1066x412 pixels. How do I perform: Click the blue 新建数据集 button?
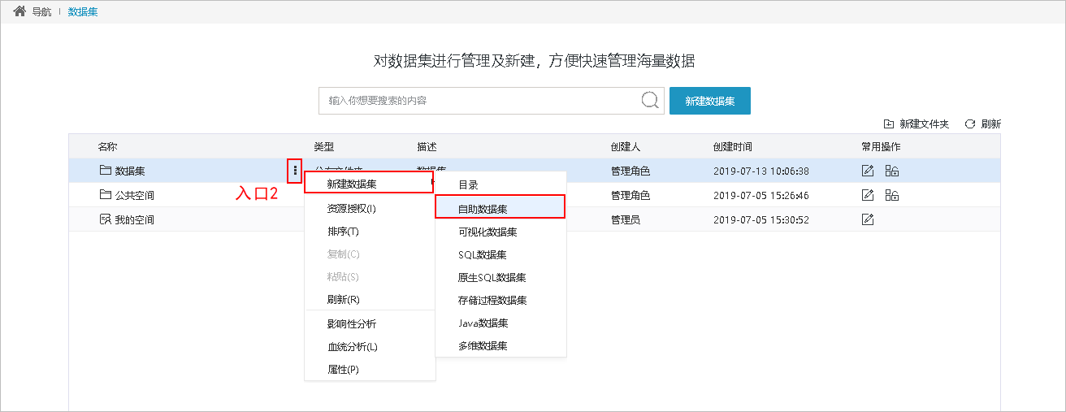[x=709, y=101]
